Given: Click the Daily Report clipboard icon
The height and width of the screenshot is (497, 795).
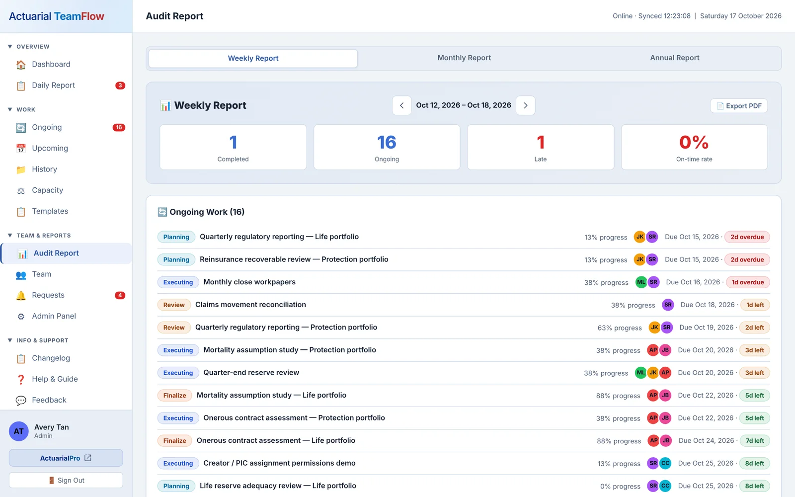Looking at the screenshot, I should pyautogui.click(x=21, y=85).
